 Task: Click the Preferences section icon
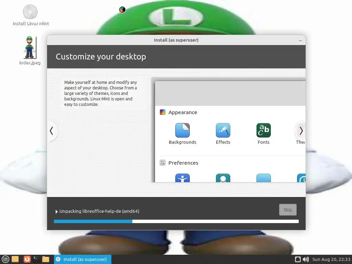tap(163, 163)
